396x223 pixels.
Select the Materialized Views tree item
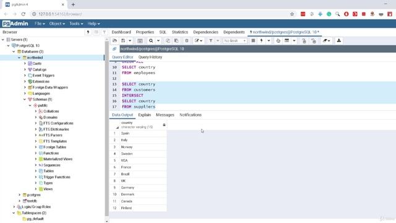coord(58,159)
